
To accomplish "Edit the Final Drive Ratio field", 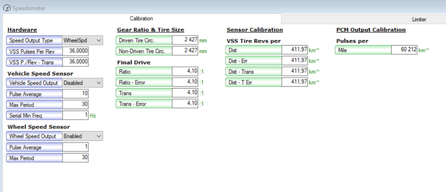I will click(185, 72).
